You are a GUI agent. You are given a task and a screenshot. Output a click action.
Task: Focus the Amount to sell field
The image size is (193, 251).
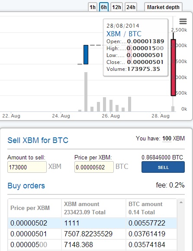tap(27, 167)
